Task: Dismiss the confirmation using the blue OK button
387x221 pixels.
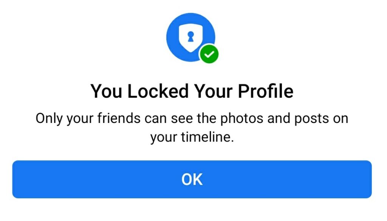Action: pos(192,180)
